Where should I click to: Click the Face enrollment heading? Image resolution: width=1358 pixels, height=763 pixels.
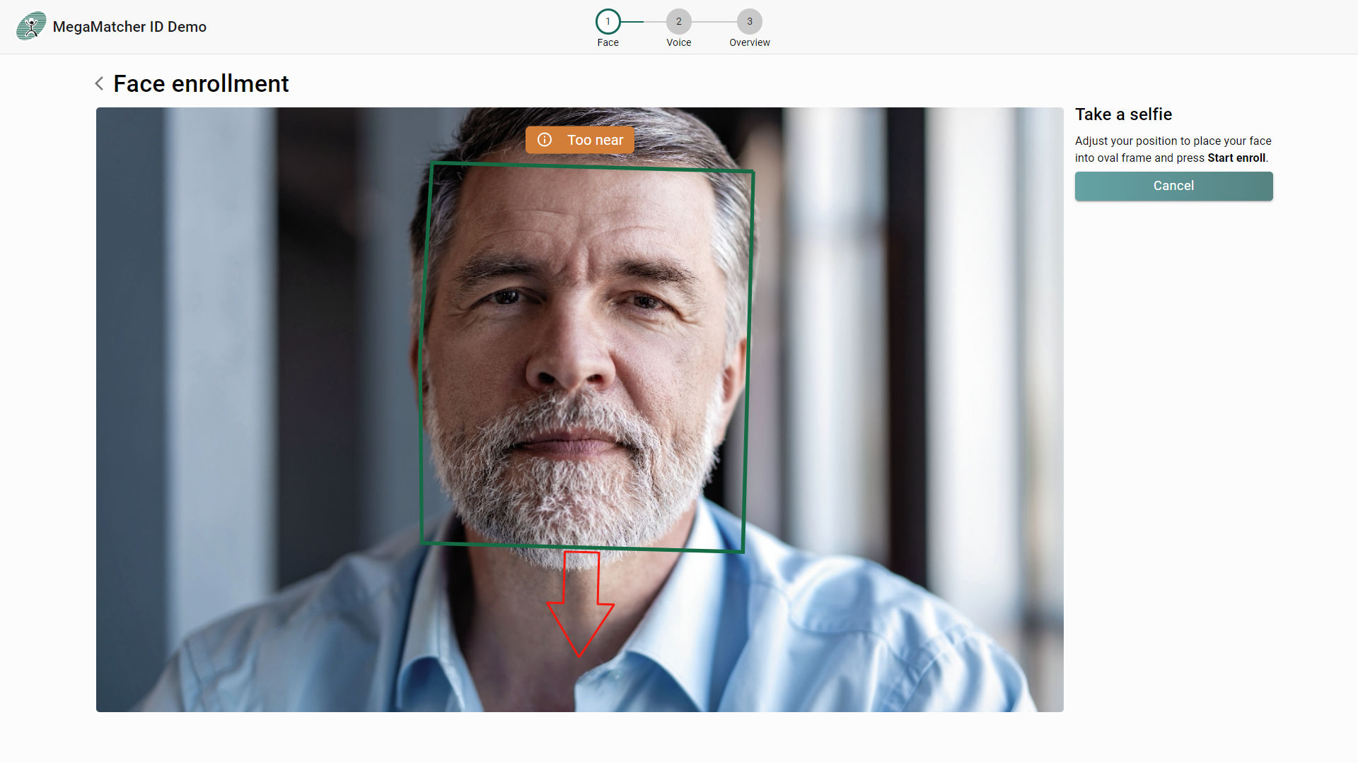(201, 84)
